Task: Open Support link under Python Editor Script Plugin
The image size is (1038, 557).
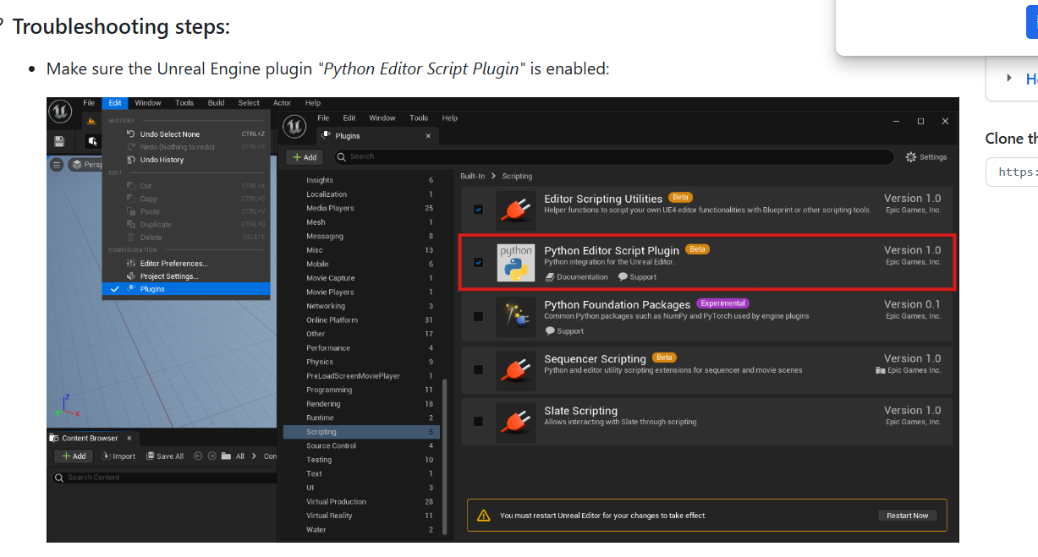Action: [x=637, y=277]
